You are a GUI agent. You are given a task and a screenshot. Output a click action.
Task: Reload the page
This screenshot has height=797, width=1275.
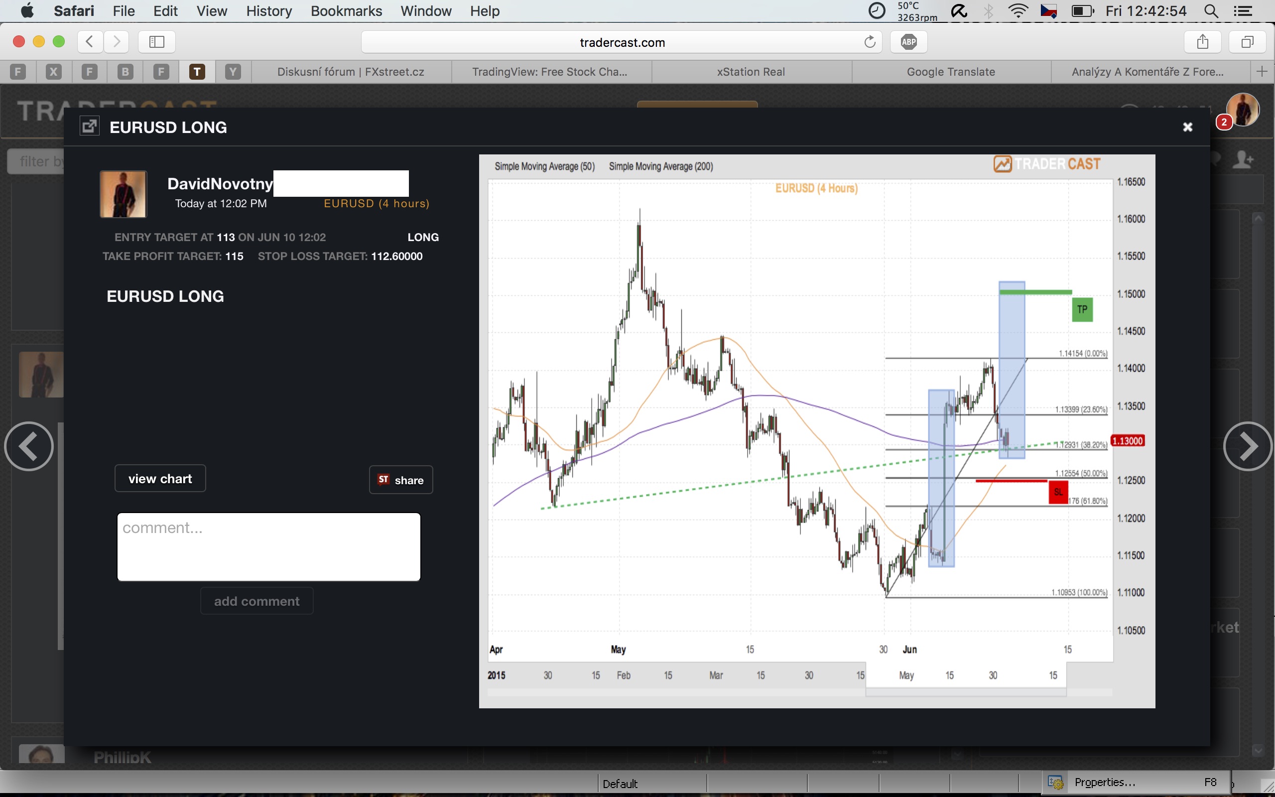[x=870, y=42]
